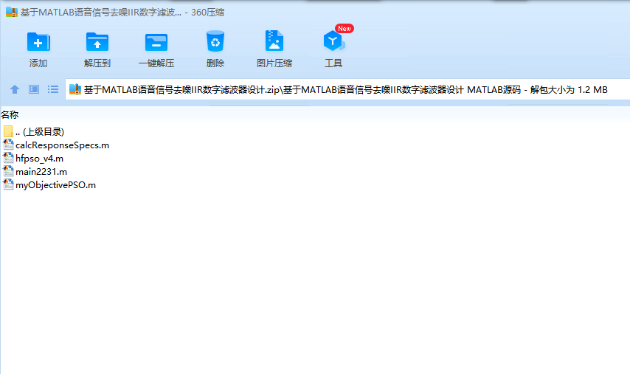This screenshot has height=374, width=630.
Task: Open the parent directory (上级目录) folder
Action: click(x=39, y=132)
